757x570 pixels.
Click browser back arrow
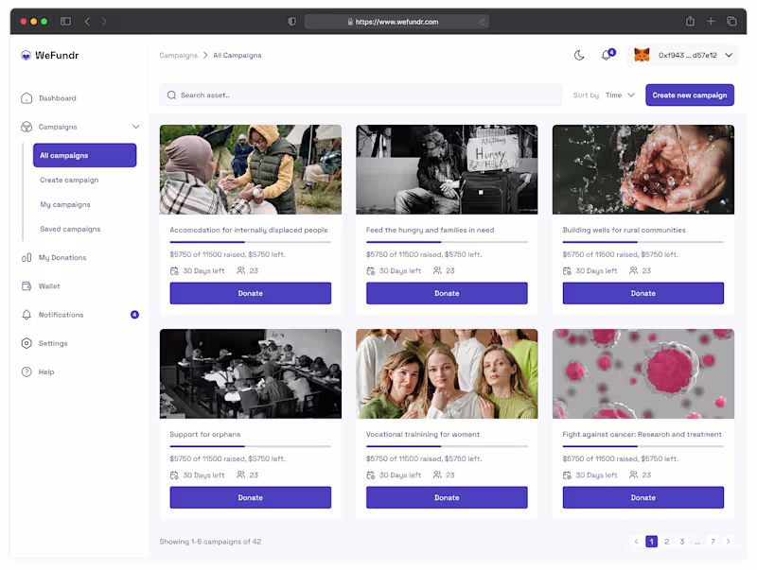(87, 21)
